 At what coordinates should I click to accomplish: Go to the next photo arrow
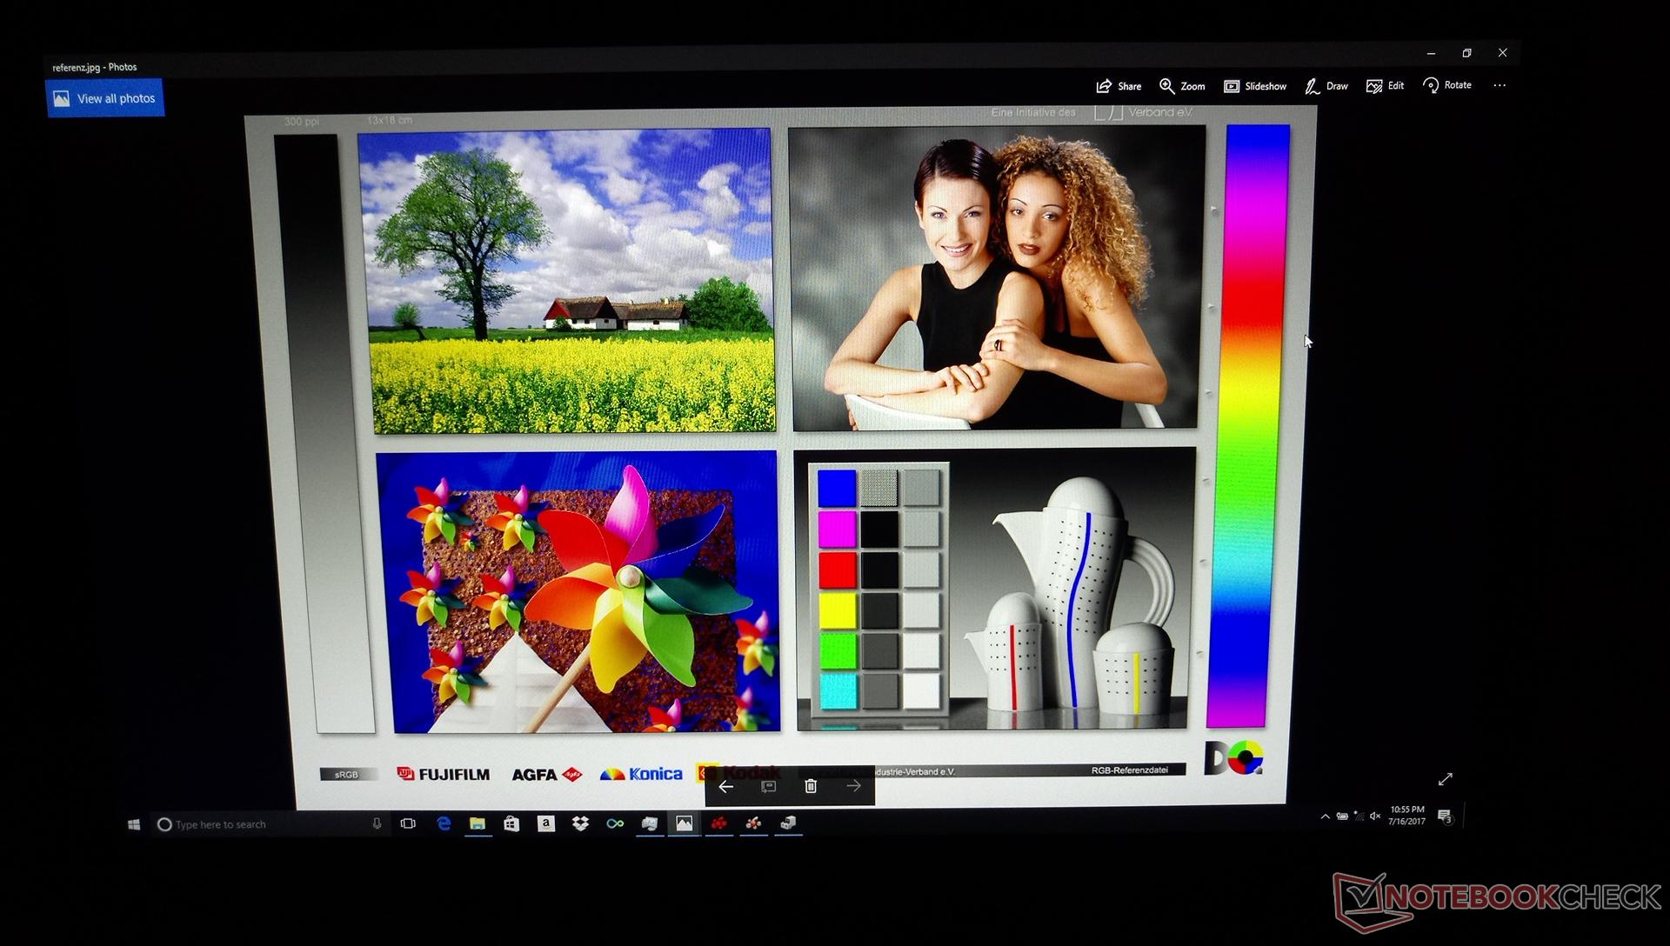click(853, 786)
